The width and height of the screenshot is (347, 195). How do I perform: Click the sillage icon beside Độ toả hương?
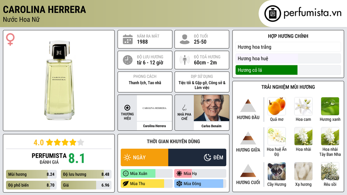click(x=185, y=60)
